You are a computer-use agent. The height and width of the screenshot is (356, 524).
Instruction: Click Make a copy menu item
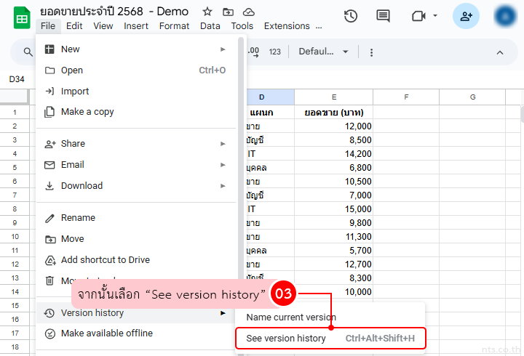point(87,112)
